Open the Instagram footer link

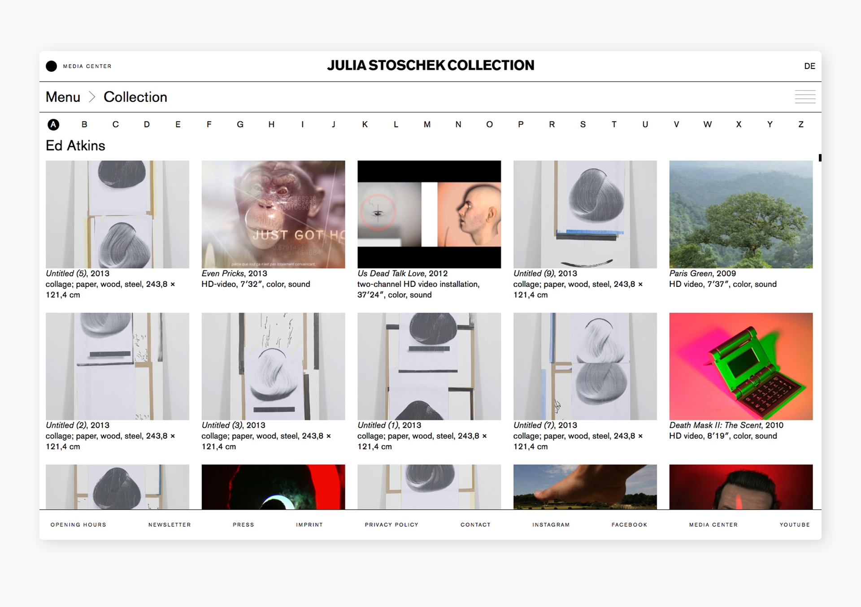pyautogui.click(x=551, y=525)
